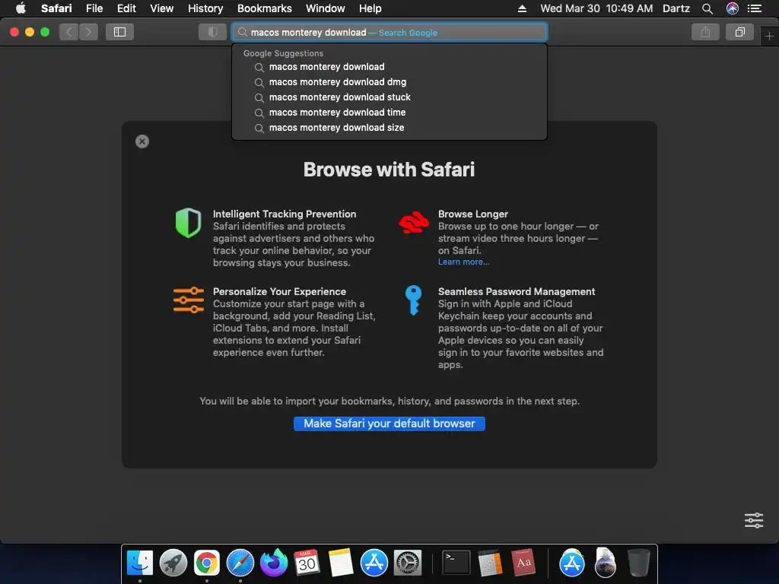Open start page customization sliders icon
The height and width of the screenshot is (584, 779).
coord(754,520)
